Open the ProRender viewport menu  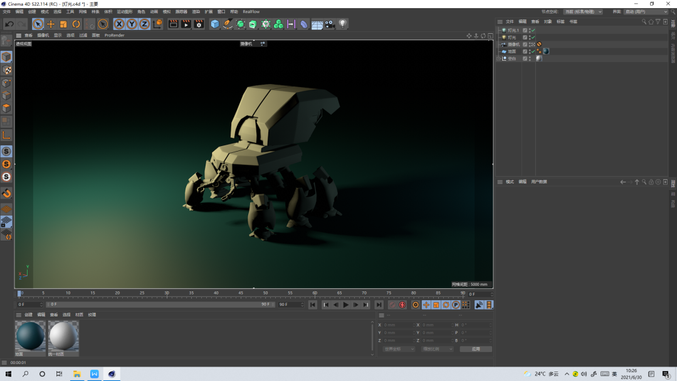[115, 35]
